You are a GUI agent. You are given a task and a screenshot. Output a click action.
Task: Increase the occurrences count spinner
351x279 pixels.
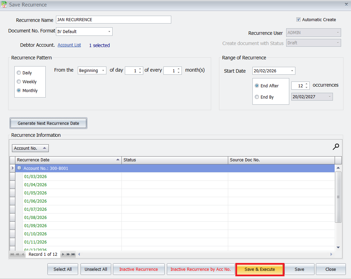coord(307,84)
